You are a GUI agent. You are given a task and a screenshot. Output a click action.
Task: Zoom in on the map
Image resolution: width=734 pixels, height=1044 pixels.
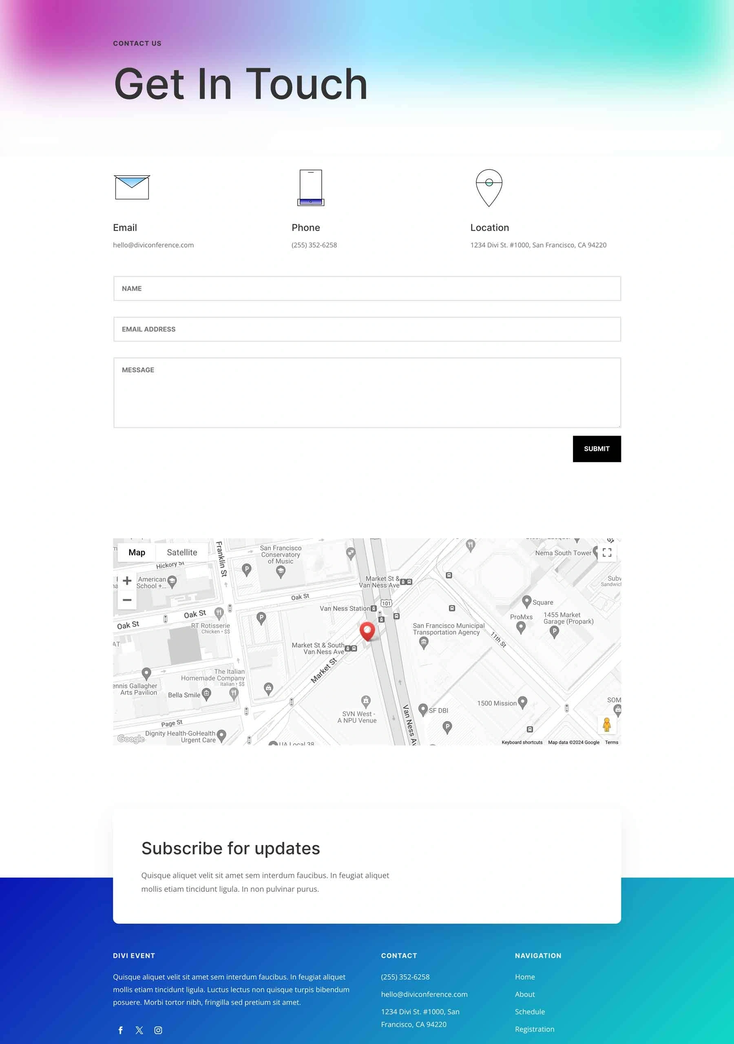127,581
